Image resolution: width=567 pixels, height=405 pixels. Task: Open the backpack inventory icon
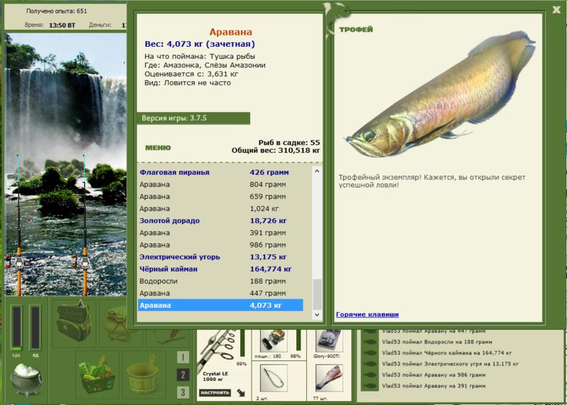74,321
